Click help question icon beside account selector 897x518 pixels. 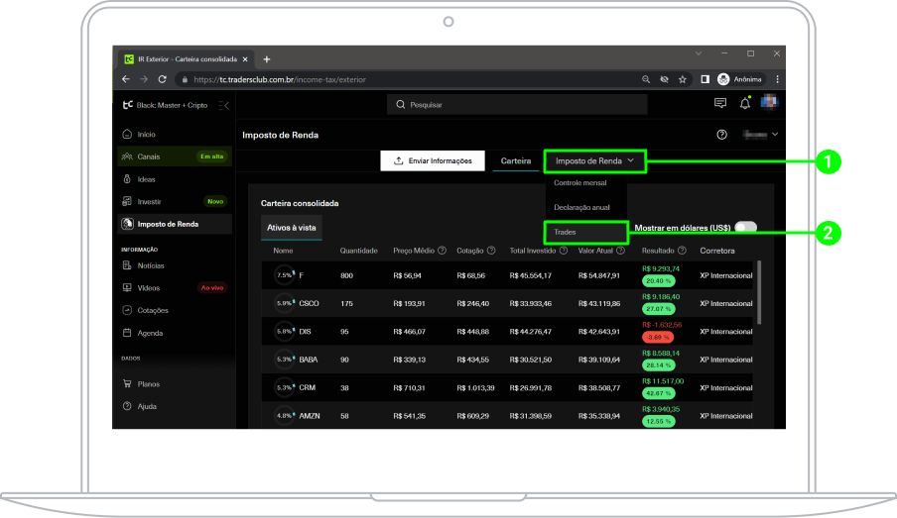722,135
